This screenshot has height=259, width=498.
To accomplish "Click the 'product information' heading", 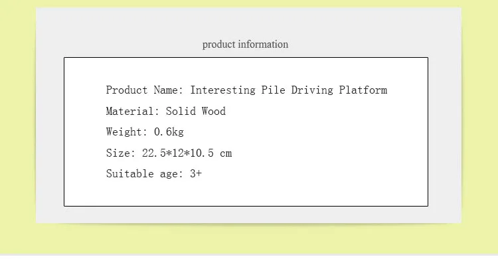I will coord(245,44).
